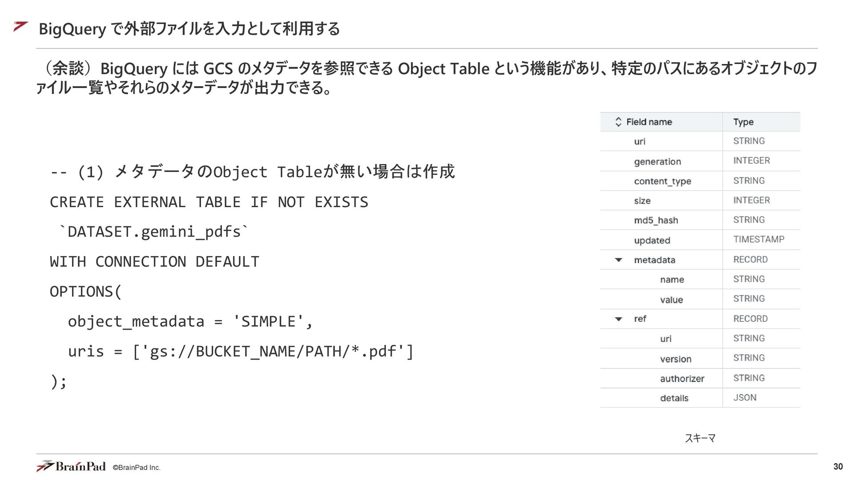The height and width of the screenshot is (480, 854).
Task: Select the size field name
Action: pos(642,201)
